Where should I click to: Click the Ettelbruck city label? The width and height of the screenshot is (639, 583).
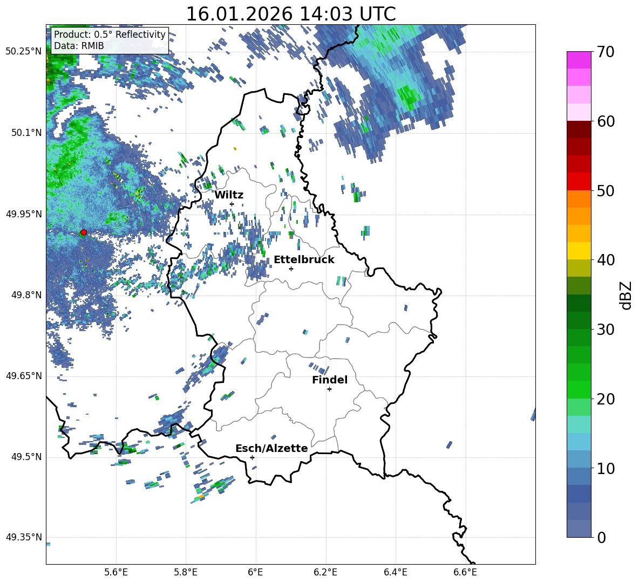[304, 260]
